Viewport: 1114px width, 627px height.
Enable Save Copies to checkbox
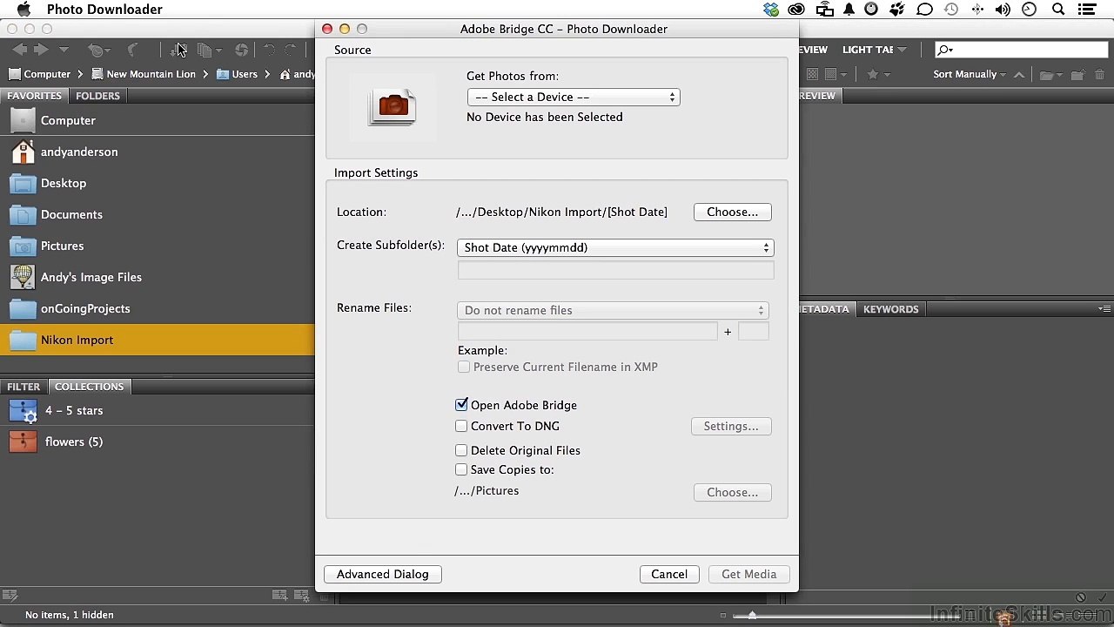(x=461, y=469)
